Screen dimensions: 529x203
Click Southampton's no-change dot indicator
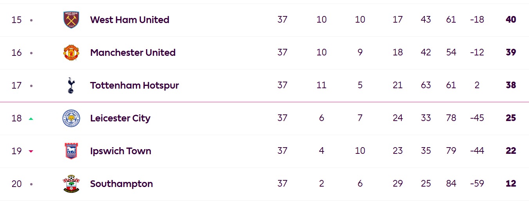pyautogui.click(x=31, y=184)
